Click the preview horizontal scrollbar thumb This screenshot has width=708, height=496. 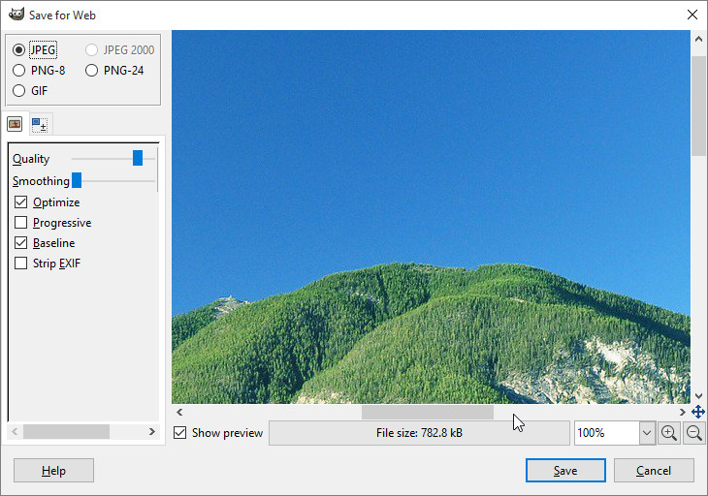[x=427, y=412]
